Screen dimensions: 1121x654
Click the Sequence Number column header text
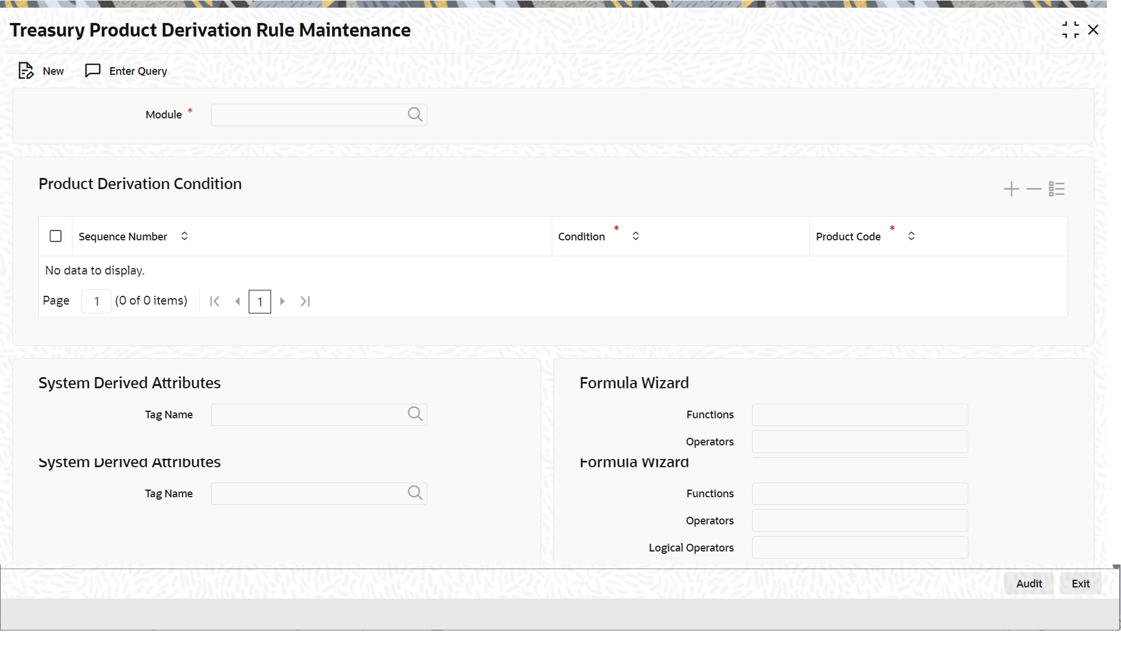123,236
